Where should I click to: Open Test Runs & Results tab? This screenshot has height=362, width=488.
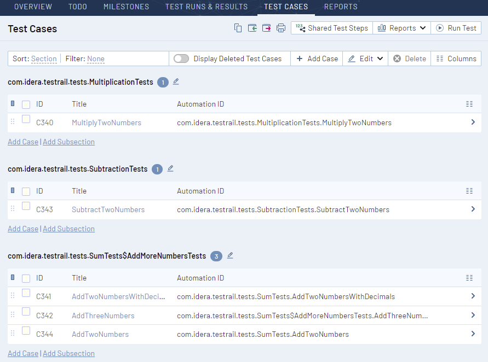click(x=206, y=7)
